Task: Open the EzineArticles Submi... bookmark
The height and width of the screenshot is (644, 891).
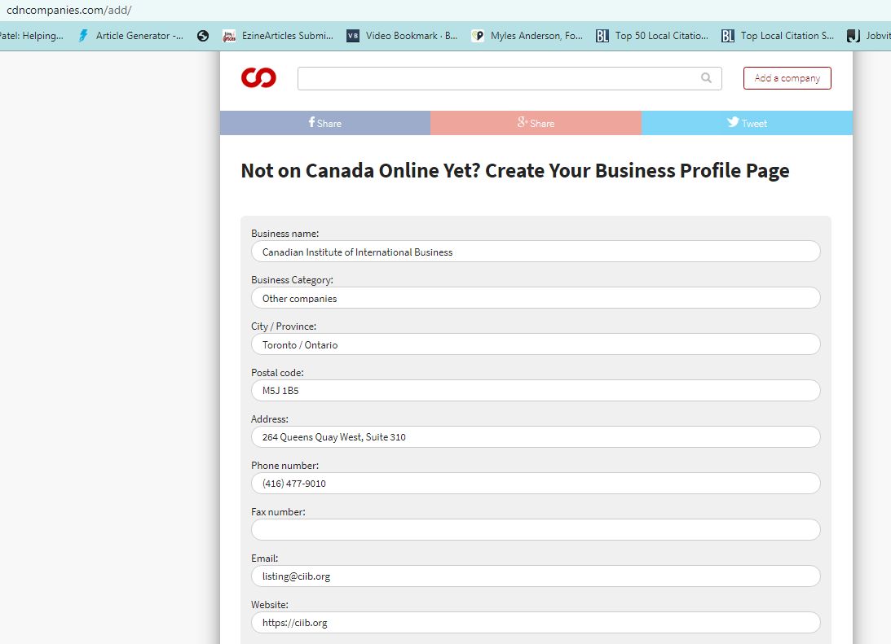Action: tap(278, 36)
